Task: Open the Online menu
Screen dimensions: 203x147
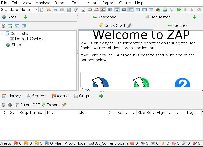Action: (125, 3)
